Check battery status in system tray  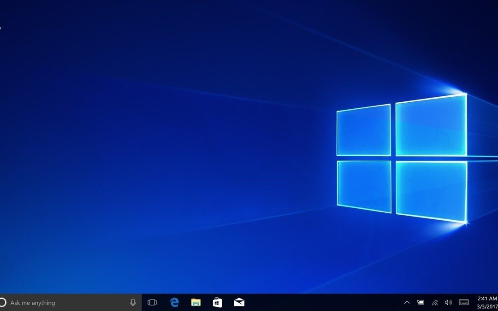pos(421,302)
